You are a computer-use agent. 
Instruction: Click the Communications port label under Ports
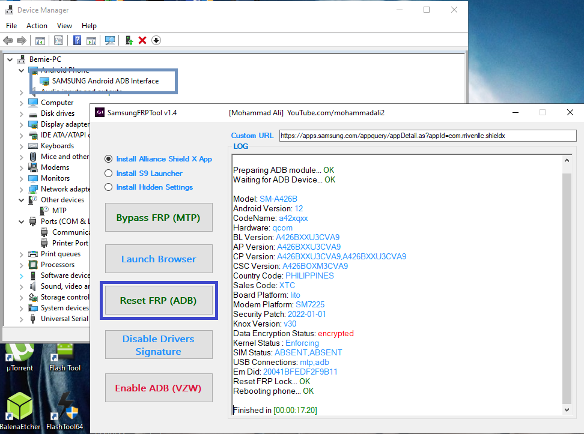pos(71,232)
